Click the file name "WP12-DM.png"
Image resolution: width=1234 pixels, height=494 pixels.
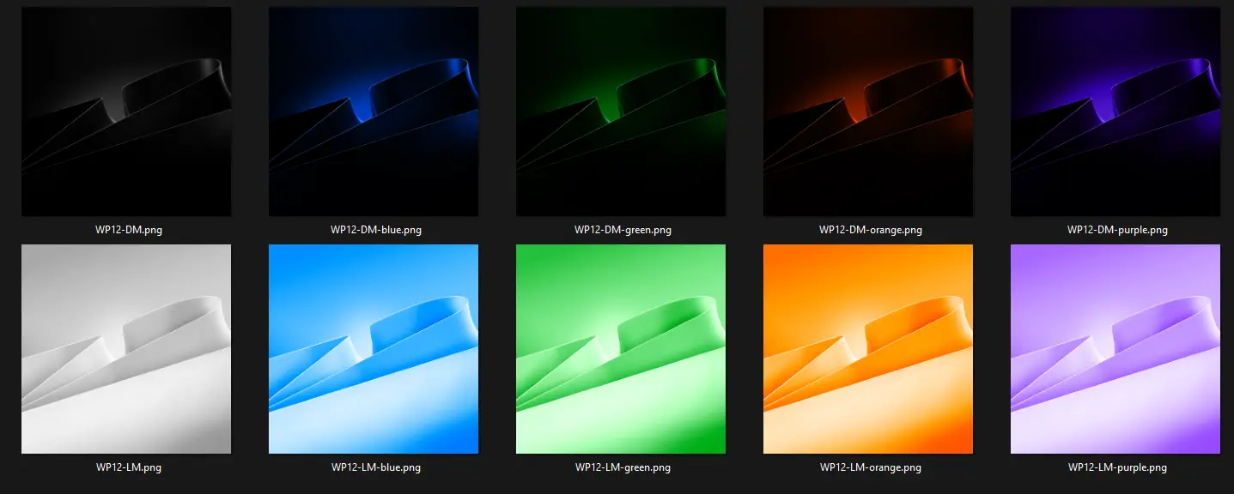point(128,230)
